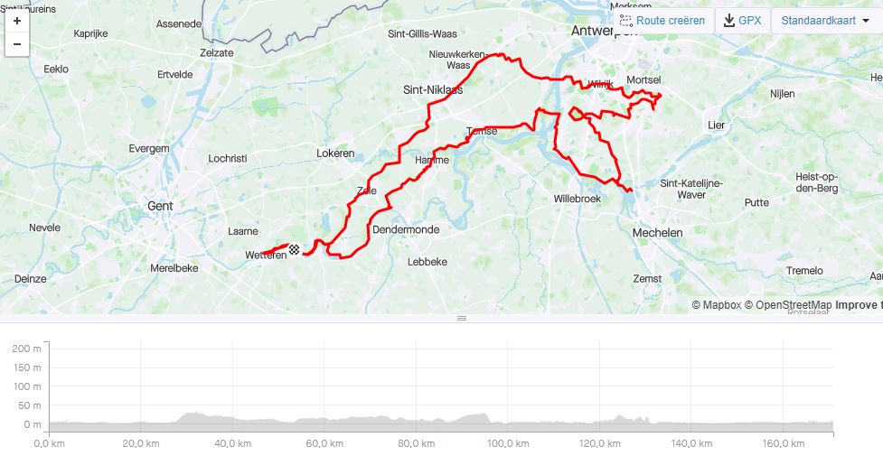883x465 pixels.
Task: Click the Gent city label on map
Action: tap(160, 206)
